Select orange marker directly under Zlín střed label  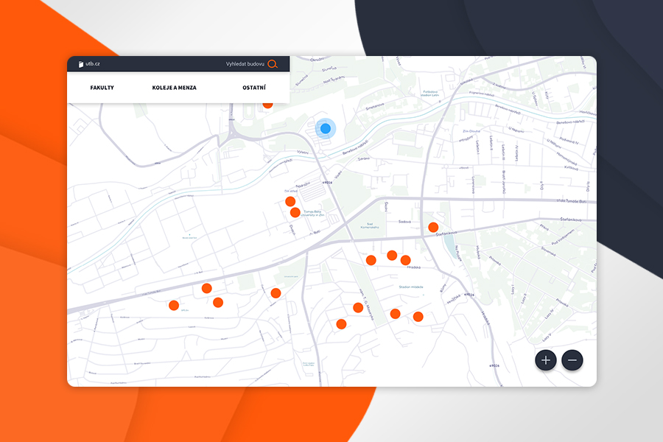coord(290,201)
